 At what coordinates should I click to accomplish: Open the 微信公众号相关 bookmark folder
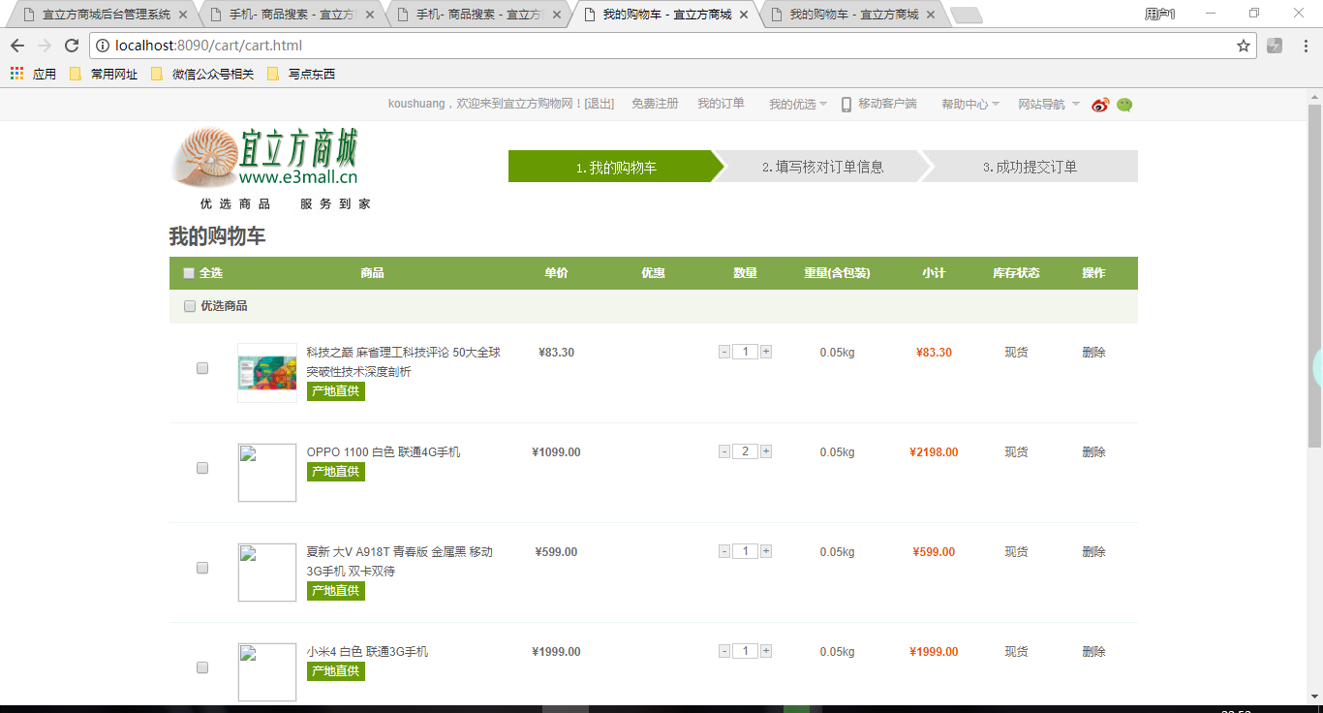click(x=202, y=74)
